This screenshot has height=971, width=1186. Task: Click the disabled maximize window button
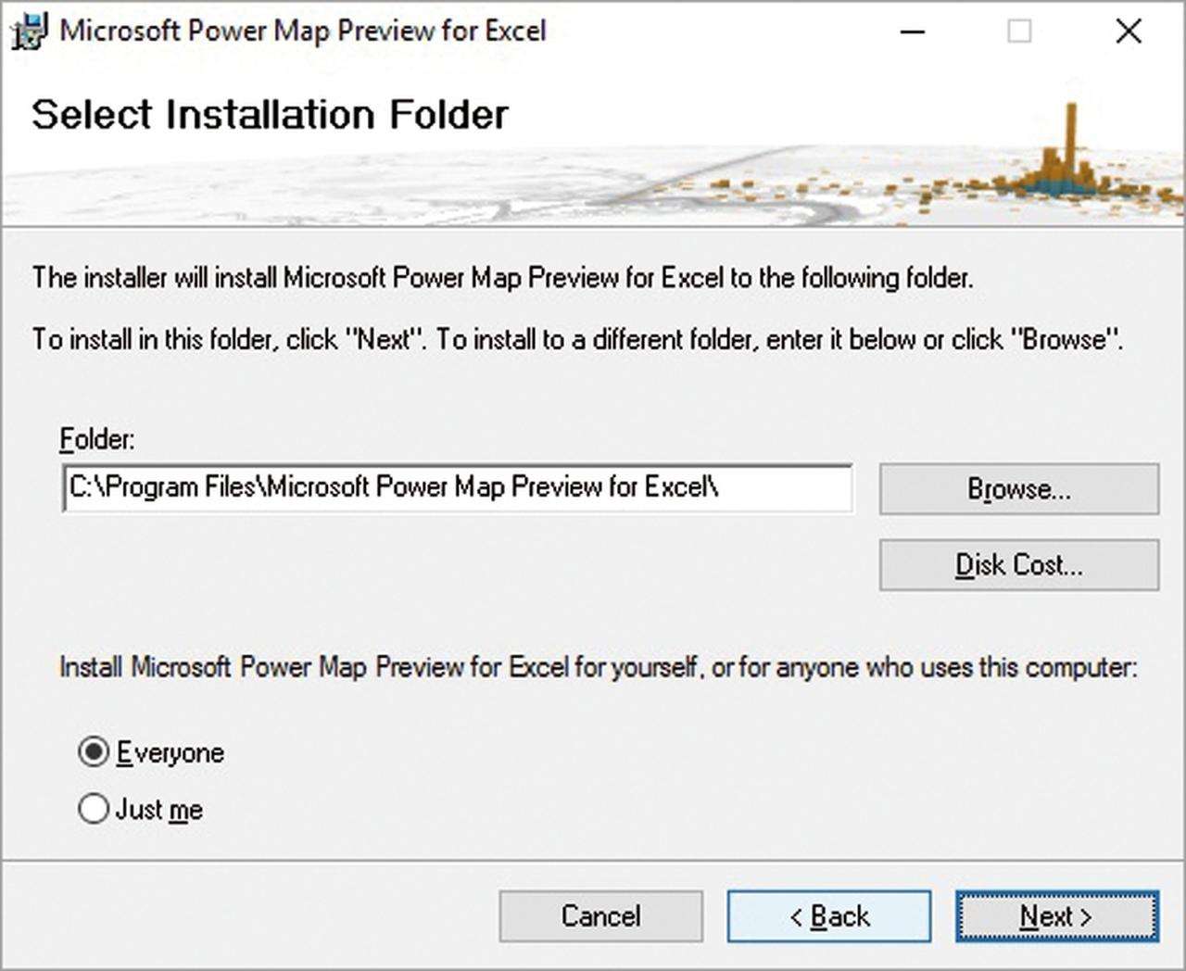1019,32
